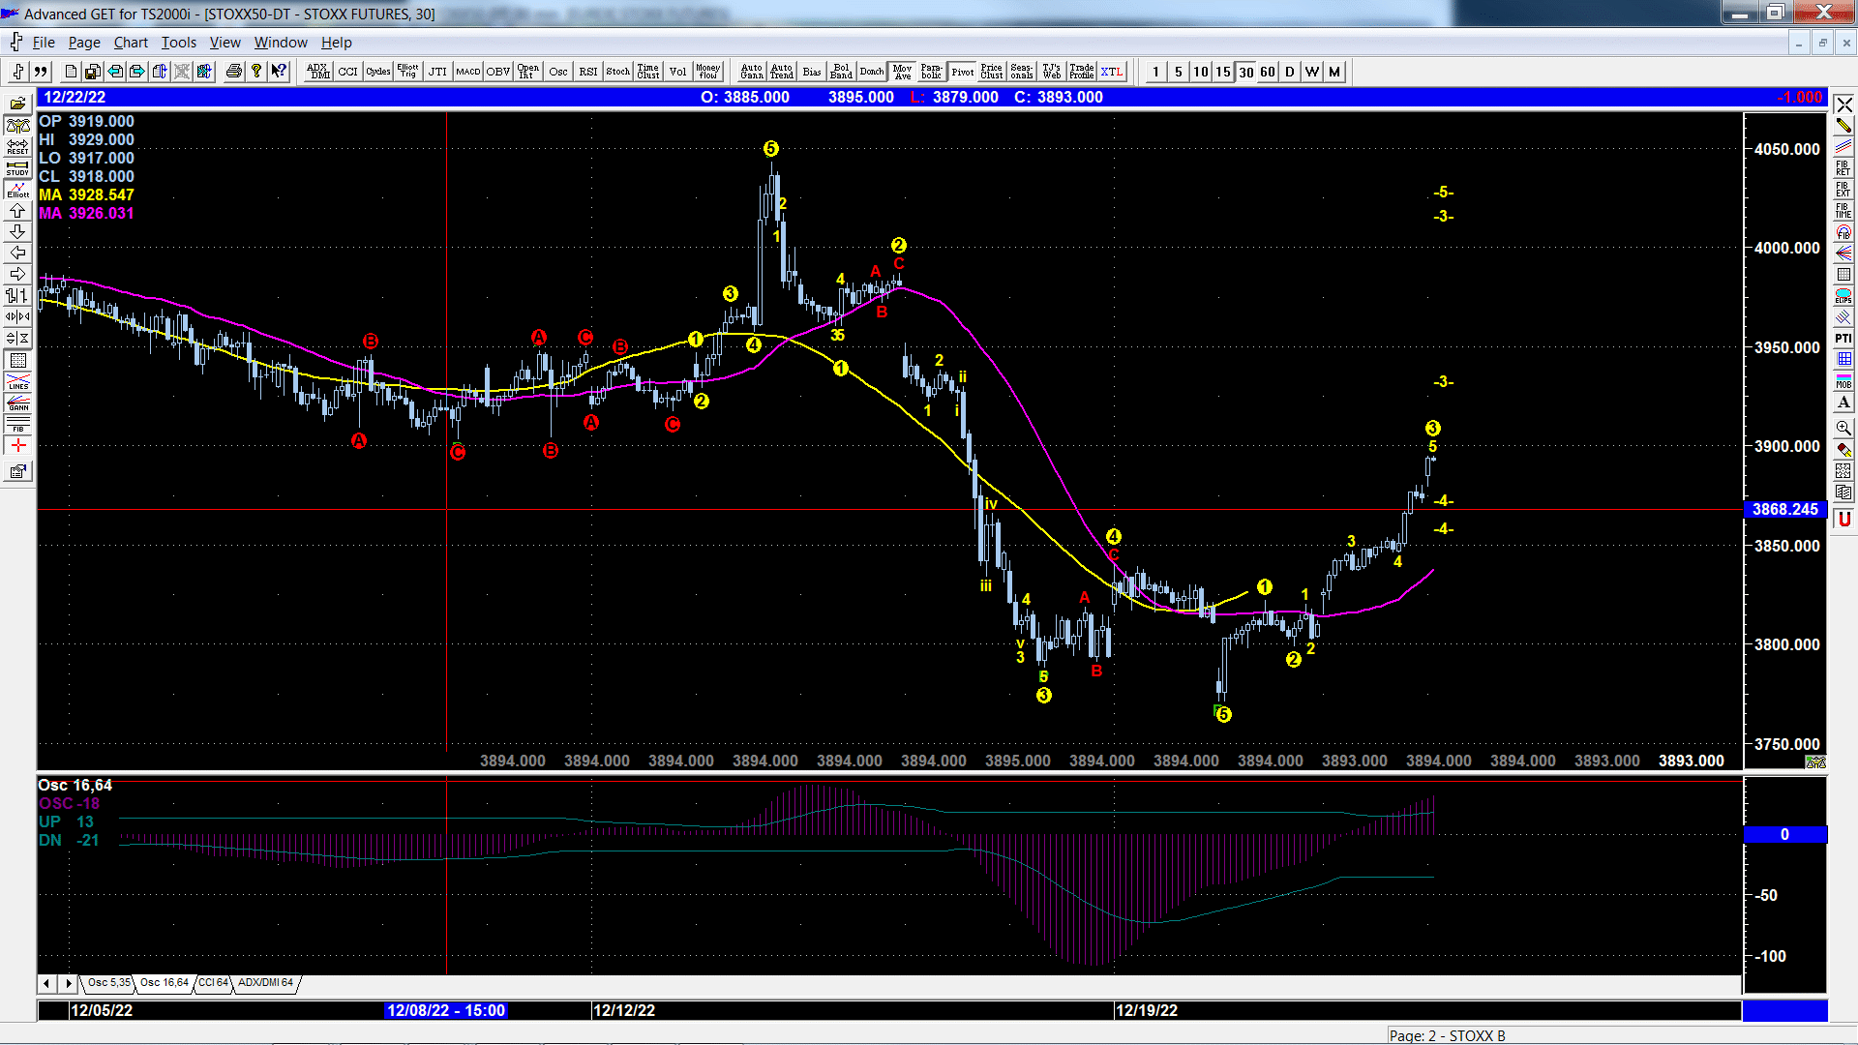Click the RESET icon in left sidebar
Image resolution: width=1858 pixels, height=1045 pixels.
point(18,146)
